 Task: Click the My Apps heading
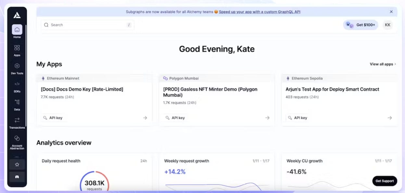click(49, 64)
